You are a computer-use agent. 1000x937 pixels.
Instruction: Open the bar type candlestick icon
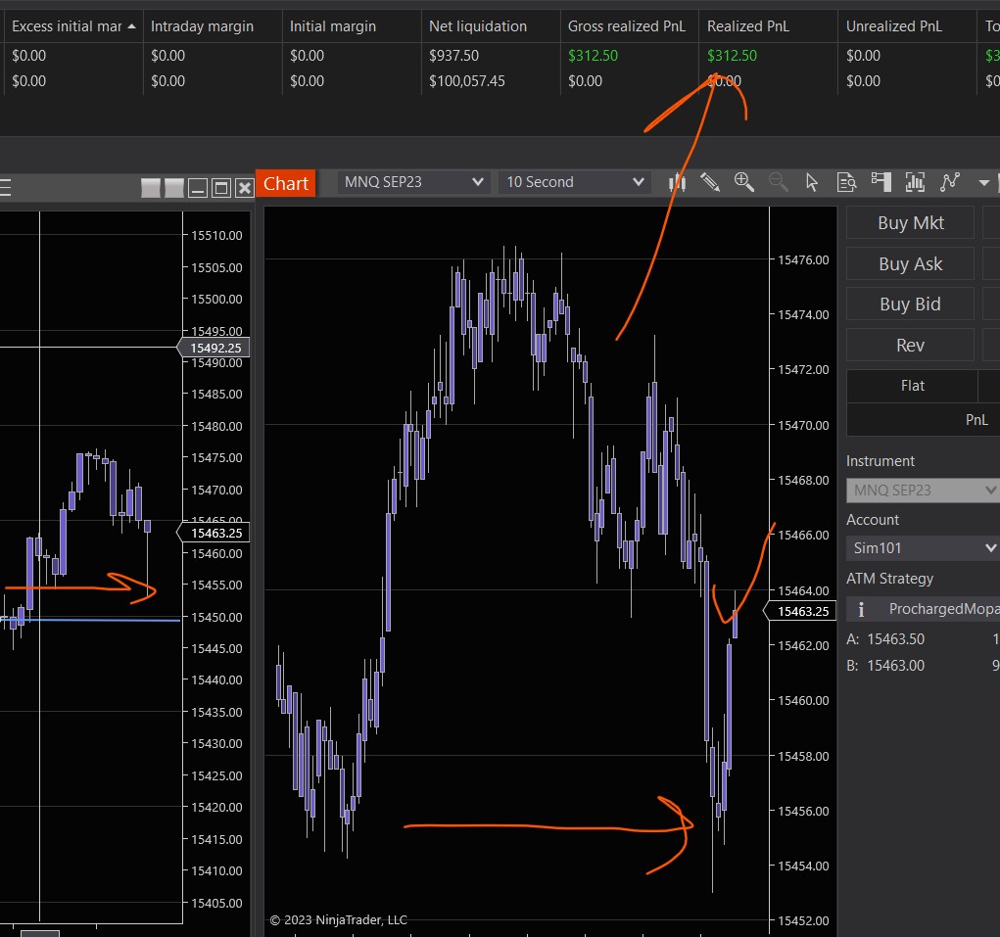pos(677,183)
